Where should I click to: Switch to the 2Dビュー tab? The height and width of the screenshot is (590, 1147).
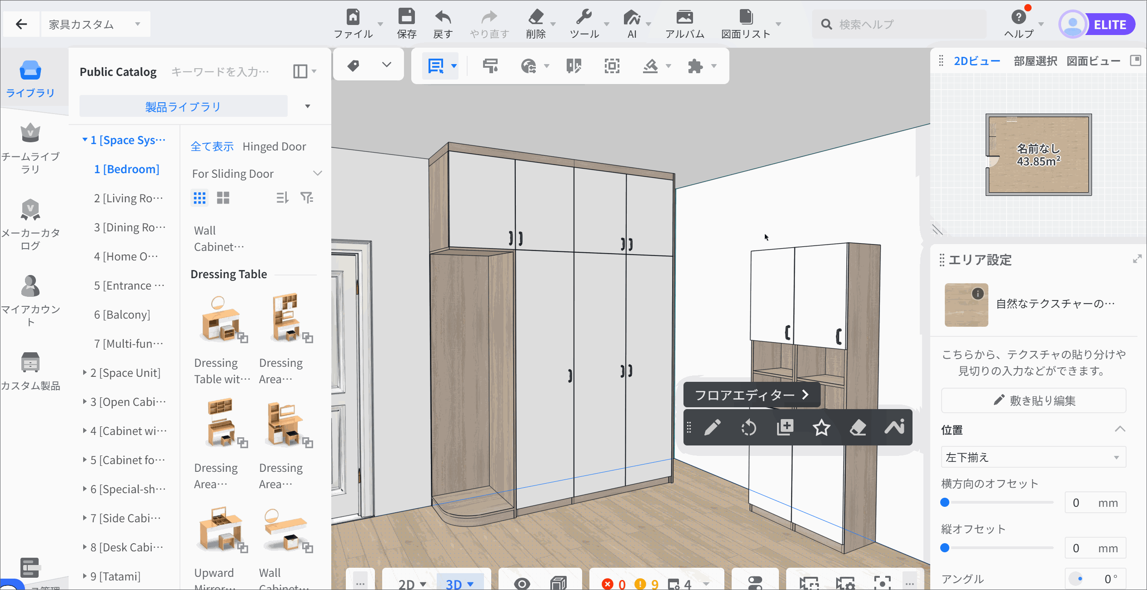tap(977, 61)
